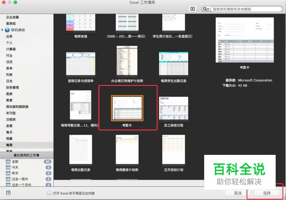Select the 表单 category
The width and height of the screenshot is (286, 200).
10,68
